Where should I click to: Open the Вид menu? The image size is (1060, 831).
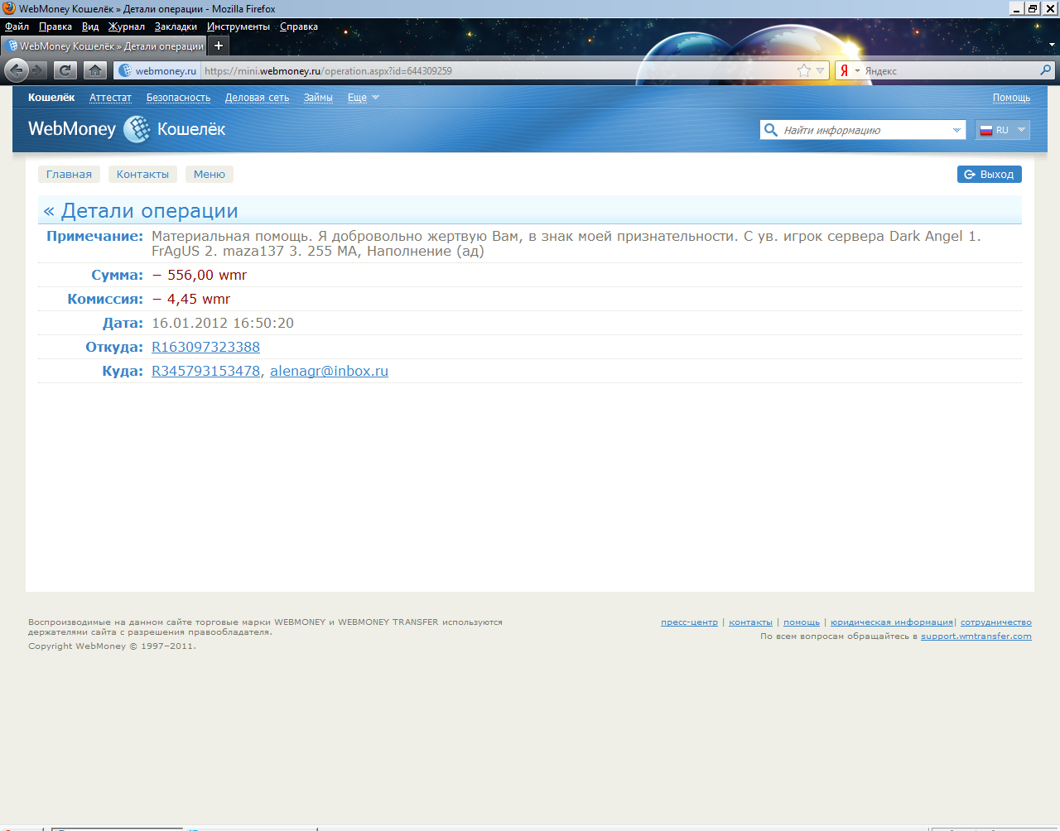[x=90, y=26]
